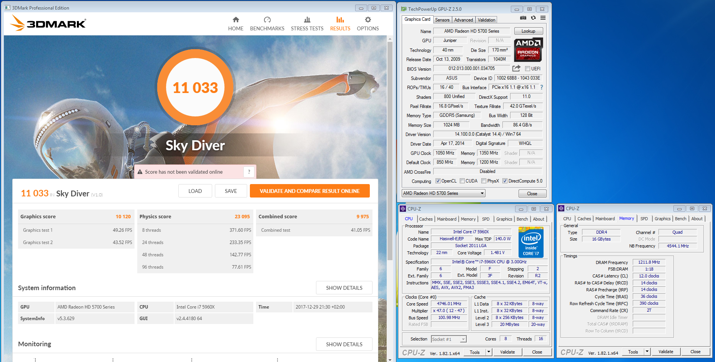Open Mainboard tab in left CPU-Z

(447, 219)
